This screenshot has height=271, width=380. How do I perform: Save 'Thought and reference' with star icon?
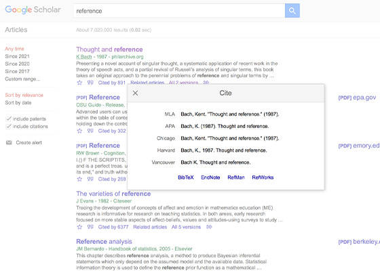pos(79,83)
